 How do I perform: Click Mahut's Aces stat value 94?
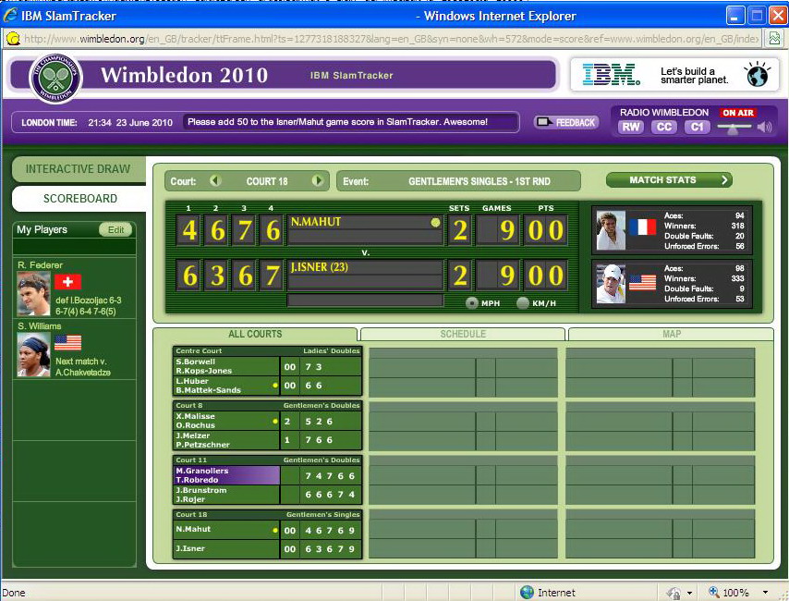740,215
